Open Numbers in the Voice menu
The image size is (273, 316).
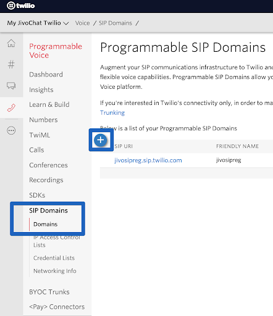click(43, 120)
